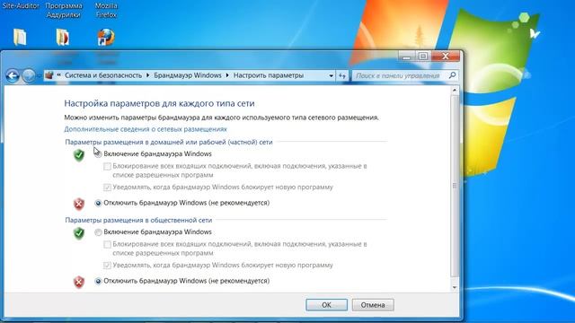Viewport: 575px width, 323px height.
Task: Select disable firewall option for home network
Action: [x=98, y=203]
